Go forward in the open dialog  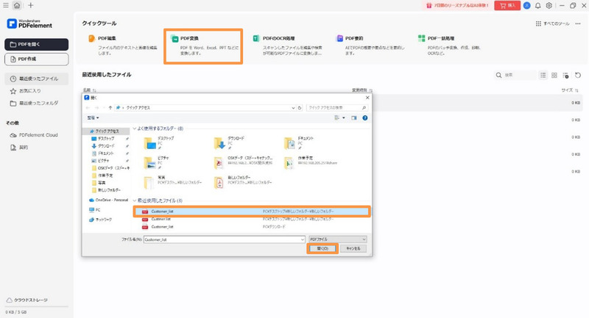[97, 108]
